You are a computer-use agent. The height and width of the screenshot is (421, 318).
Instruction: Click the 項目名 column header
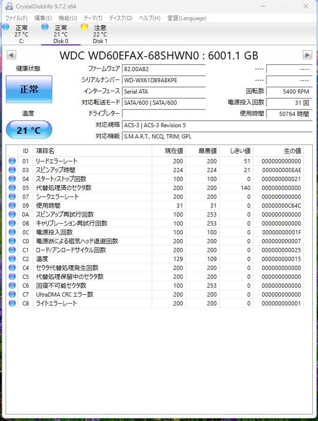[92, 151]
